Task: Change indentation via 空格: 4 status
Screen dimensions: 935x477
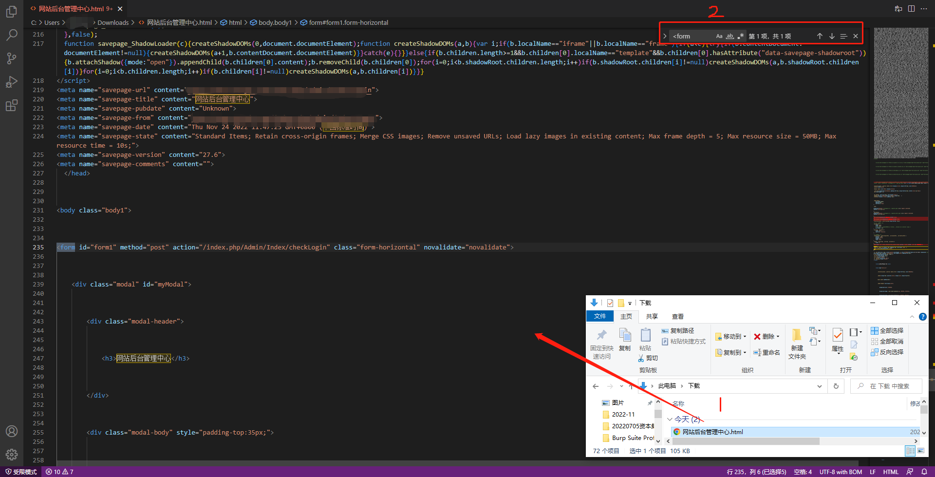Action: pos(803,472)
